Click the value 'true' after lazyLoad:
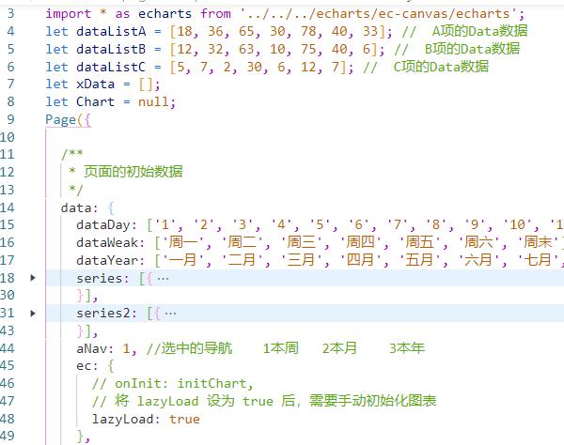Screen dimensions: 564x445 point(184,419)
